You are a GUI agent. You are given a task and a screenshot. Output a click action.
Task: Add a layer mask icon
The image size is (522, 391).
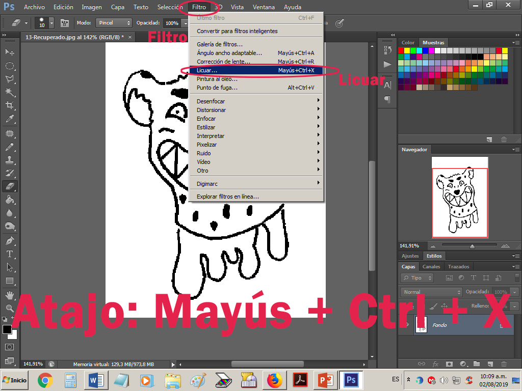tap(449, 364)
